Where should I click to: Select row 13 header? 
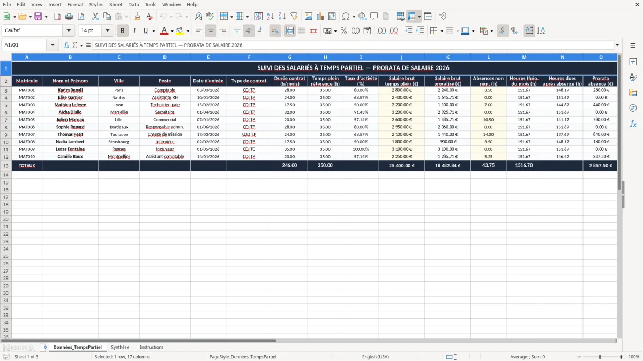6,166
